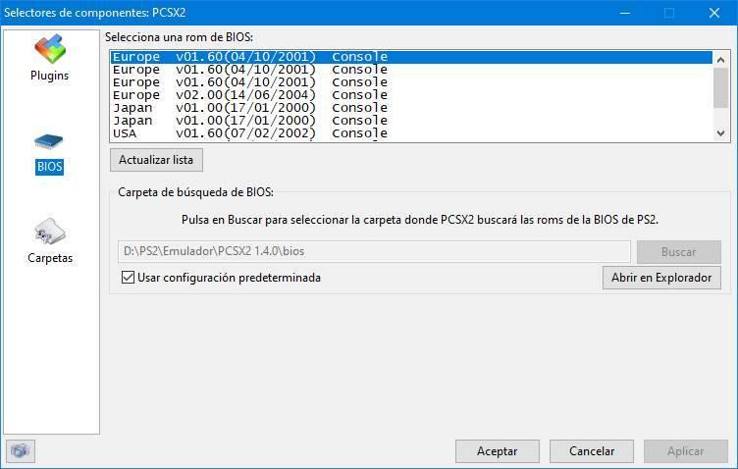Click the BIOS list scrollbar thumb

[720, 88]
